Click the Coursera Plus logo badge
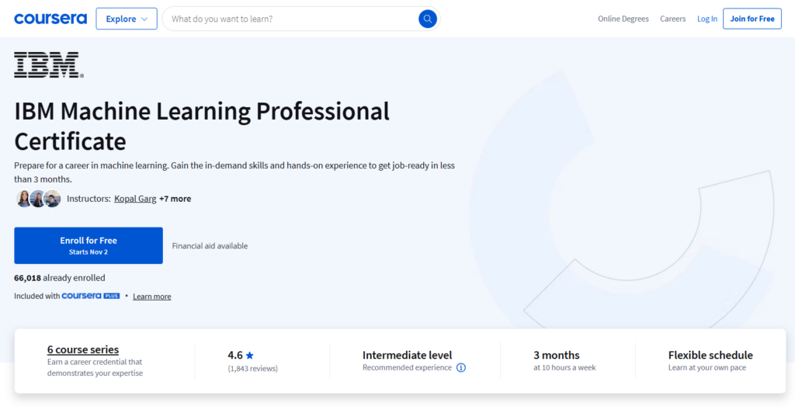This screenshot has height=410, width=795. 91,296
